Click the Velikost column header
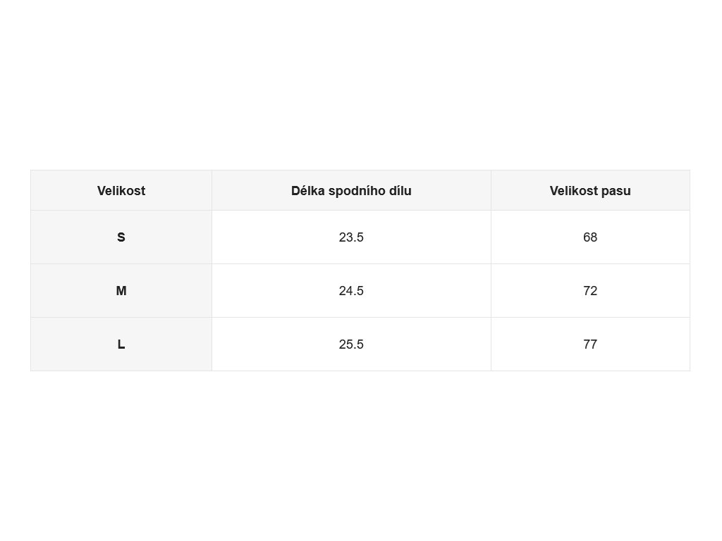The height and width of the screenshot is (541, 722). point(121,190)
